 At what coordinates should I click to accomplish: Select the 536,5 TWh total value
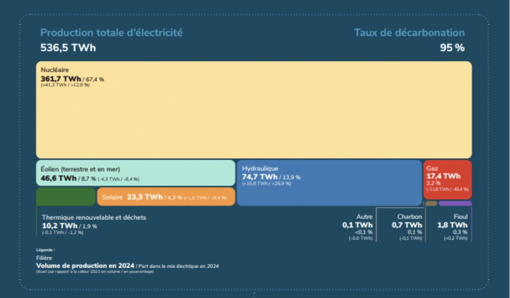click(68, 48)
